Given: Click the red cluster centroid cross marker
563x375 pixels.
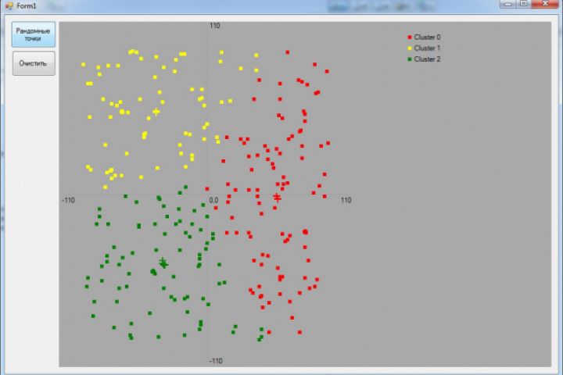Looking at the screenshot, I should pos(277,197).
